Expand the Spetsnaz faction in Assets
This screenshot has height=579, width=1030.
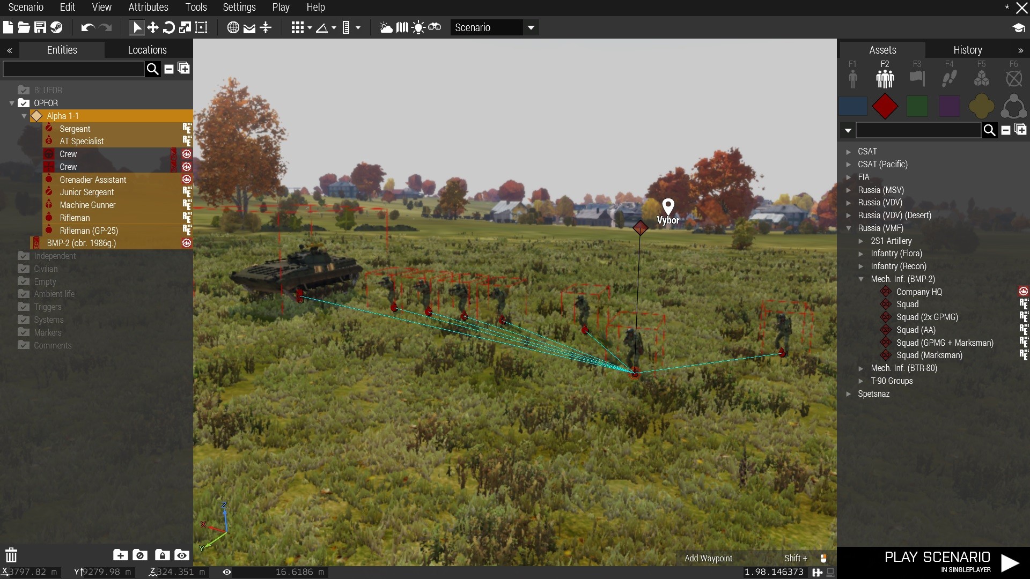pyautogui.click(x=849, y=394)
